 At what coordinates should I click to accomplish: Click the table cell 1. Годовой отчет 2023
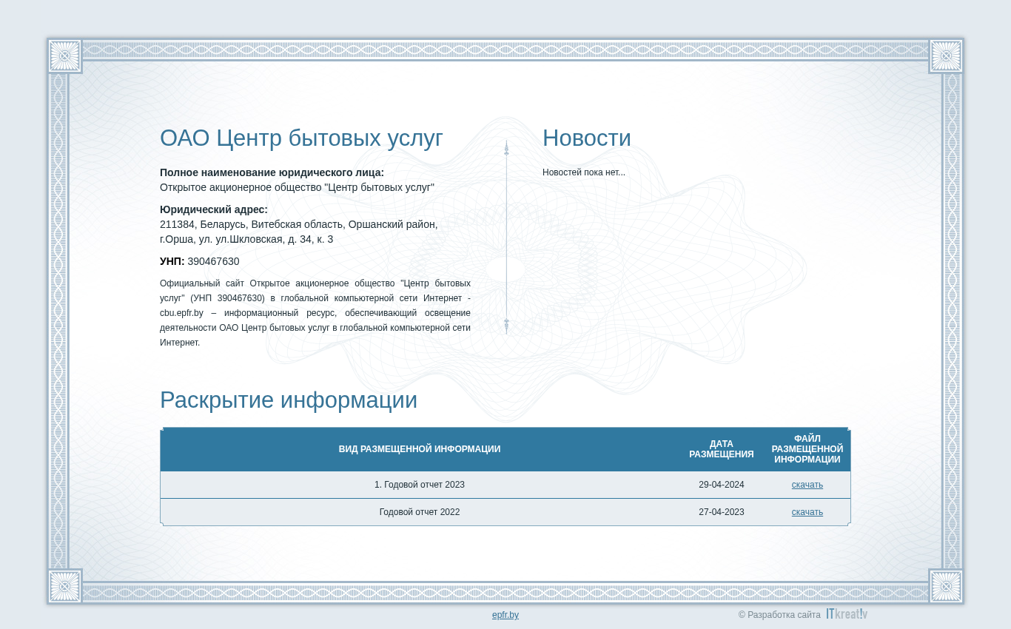point(420,485)
